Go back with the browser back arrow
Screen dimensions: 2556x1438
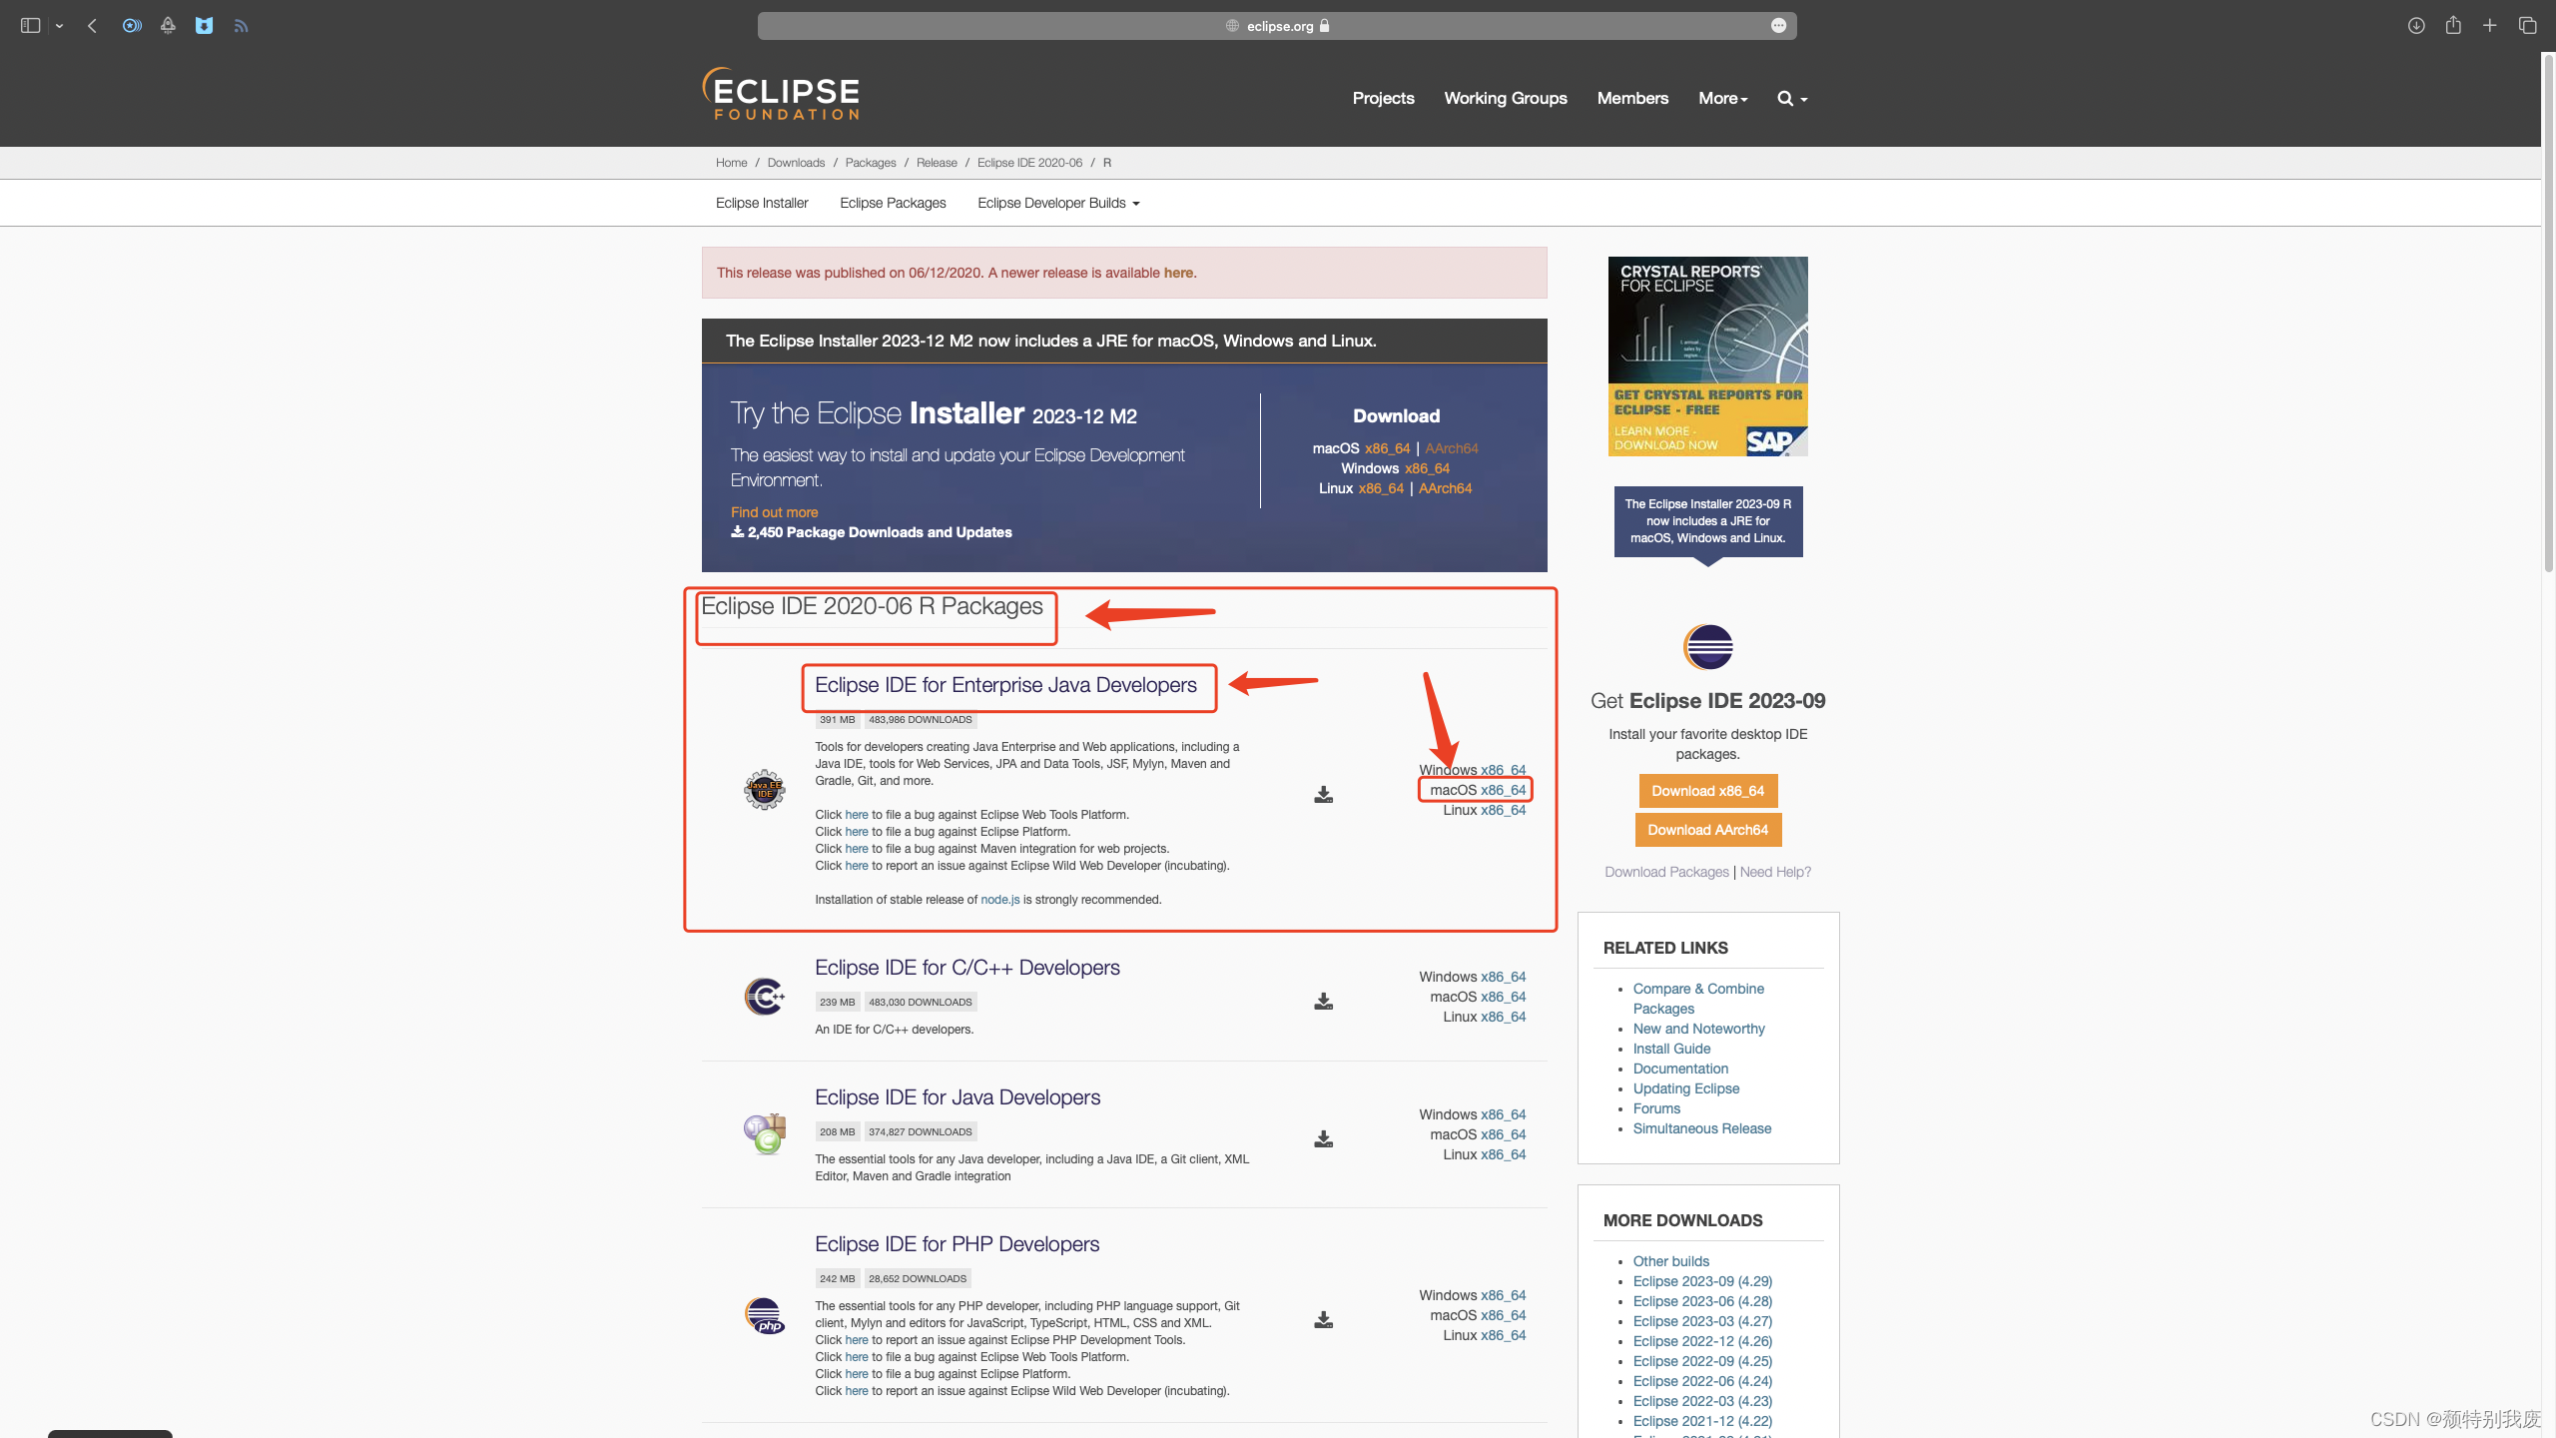92,26
